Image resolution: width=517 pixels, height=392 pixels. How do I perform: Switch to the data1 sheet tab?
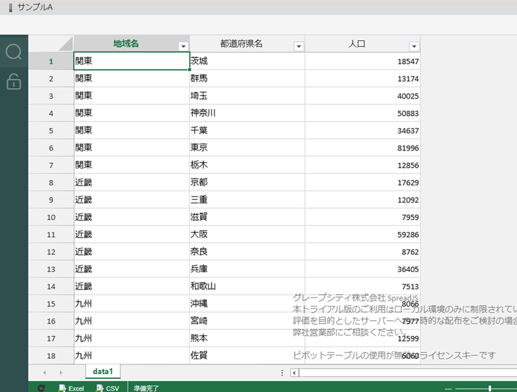pyautogui.click(x=103, y=371)
